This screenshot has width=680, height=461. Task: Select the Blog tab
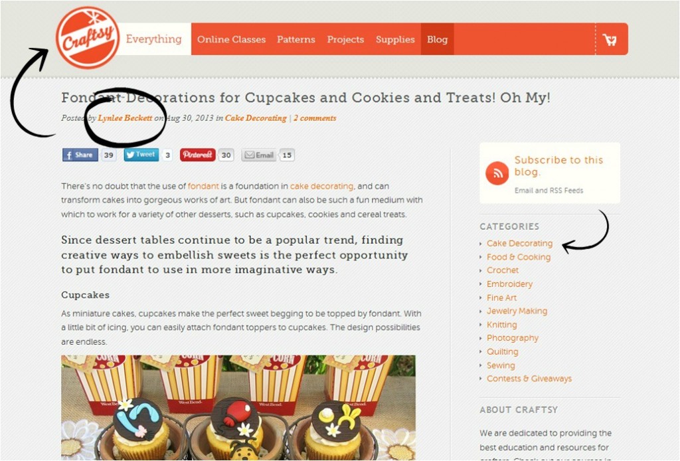(437, 39)
